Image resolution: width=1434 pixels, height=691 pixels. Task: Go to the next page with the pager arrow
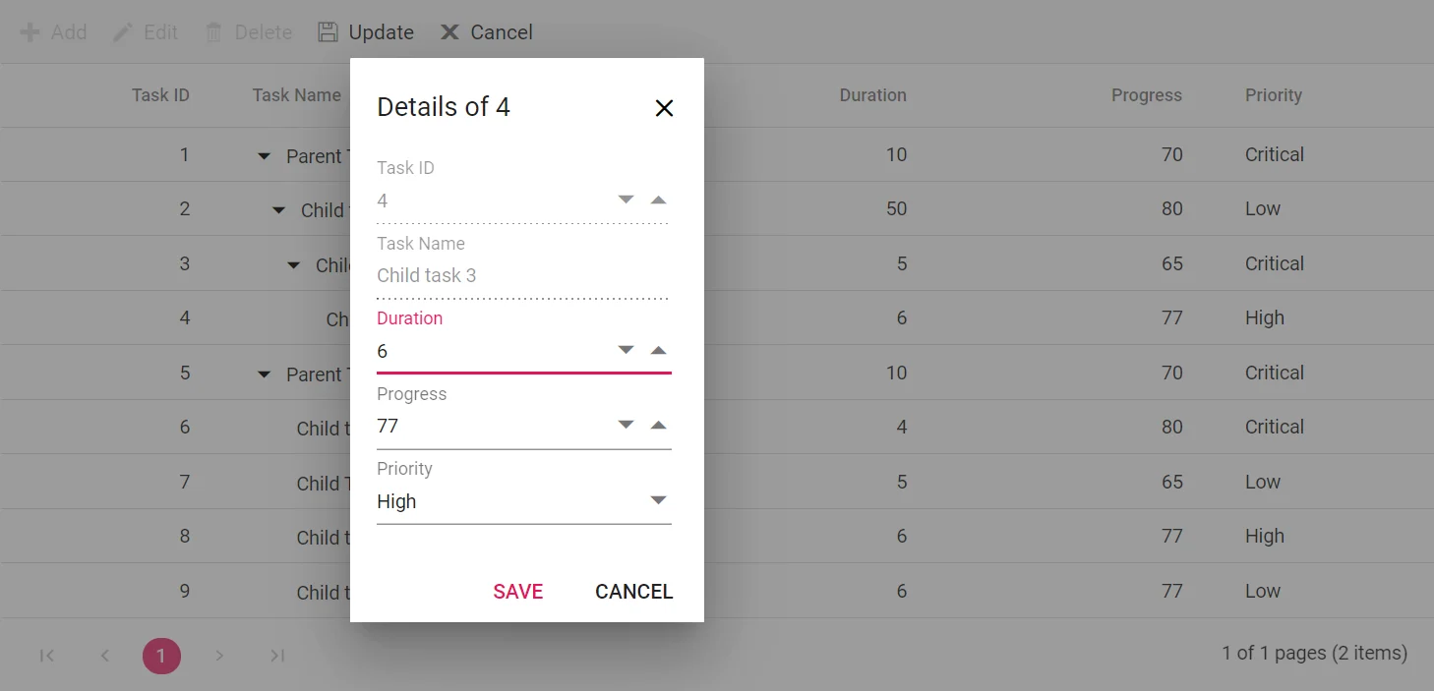pyautogui.click(x=219, y=655)
